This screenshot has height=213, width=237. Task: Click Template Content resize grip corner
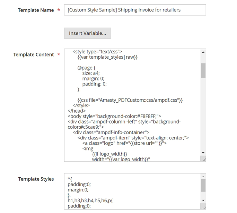(x=204, y=159)
